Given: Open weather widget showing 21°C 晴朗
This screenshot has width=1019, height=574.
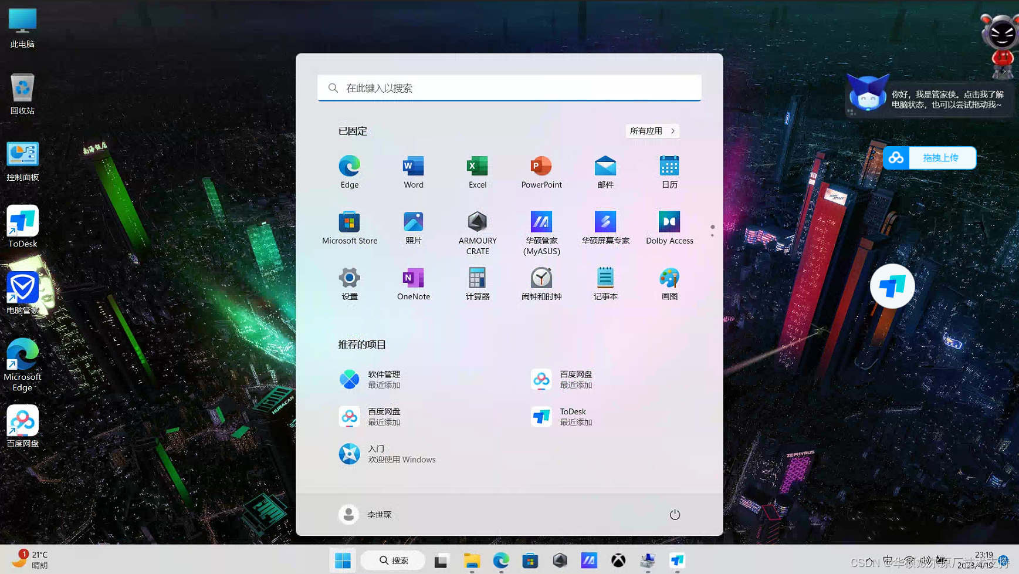Looking at the screenshot, I should (x=31, y=560).
